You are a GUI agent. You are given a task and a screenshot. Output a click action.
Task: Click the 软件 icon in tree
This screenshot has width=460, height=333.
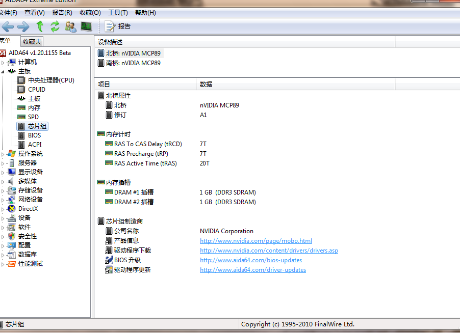[x=12, y=227]
